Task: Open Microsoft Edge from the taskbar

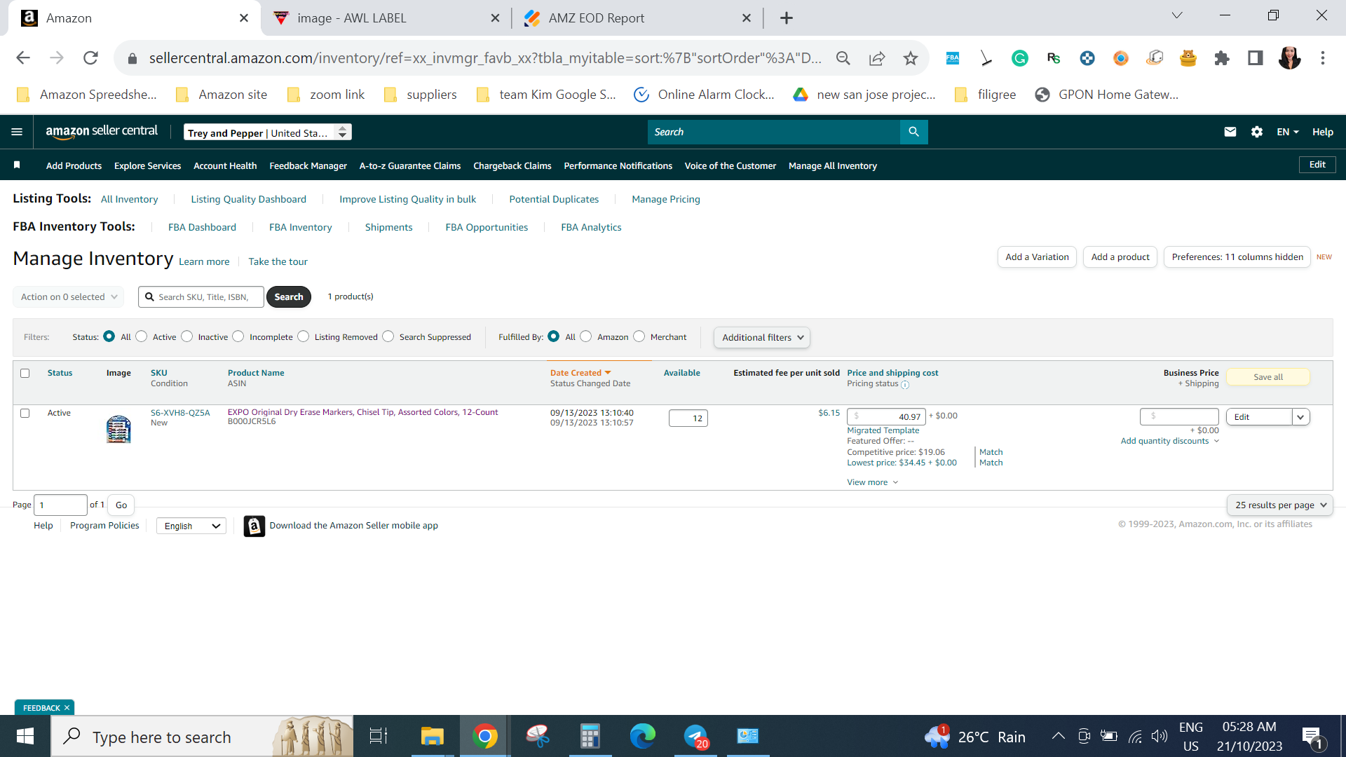Action: pos(643,736)
